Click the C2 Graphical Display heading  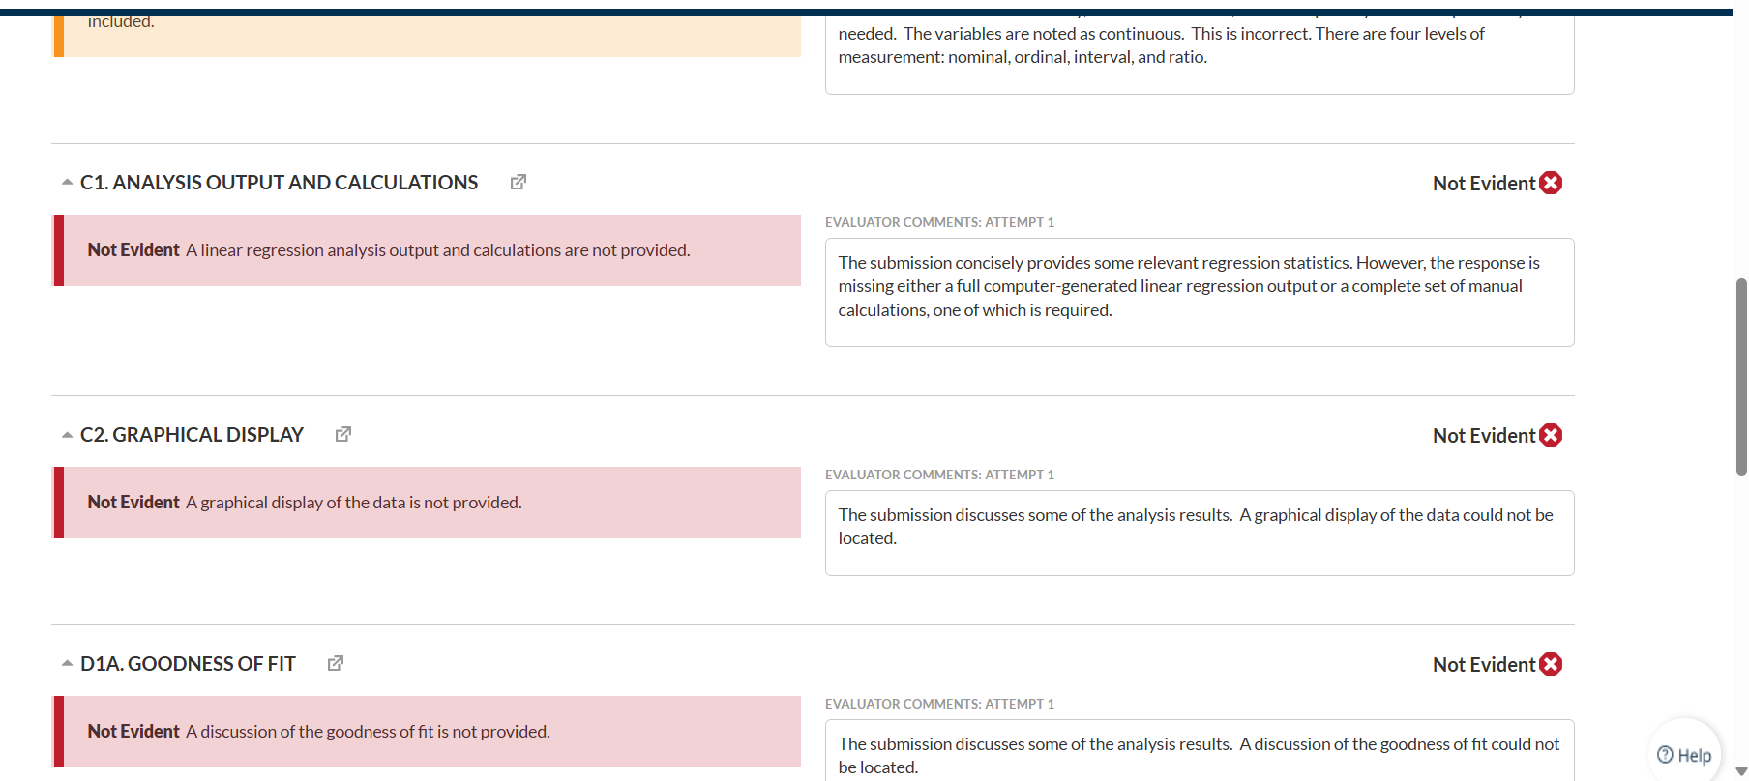[x=192, y=435]
